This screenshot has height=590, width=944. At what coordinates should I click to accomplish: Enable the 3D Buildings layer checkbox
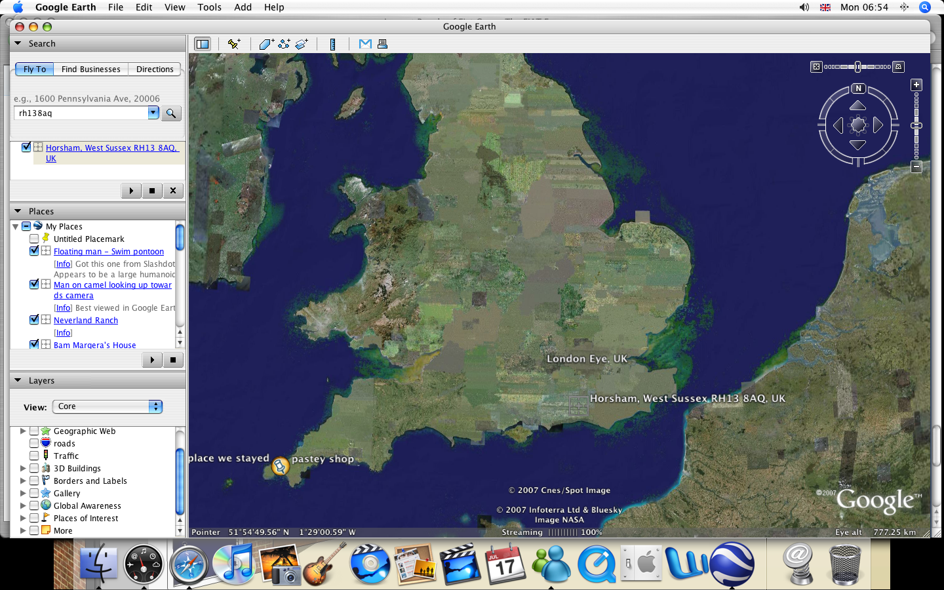(x=34, y=469)
